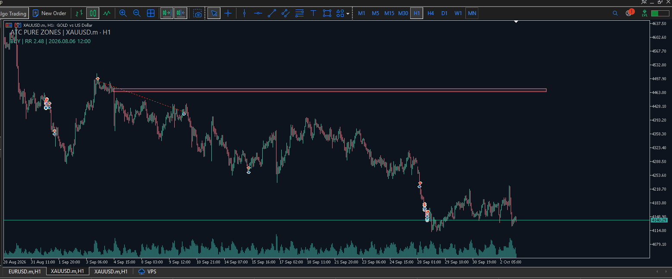Set the chart timeframe to M30
This screenshot has width=672, height=279.
(403, 13)
